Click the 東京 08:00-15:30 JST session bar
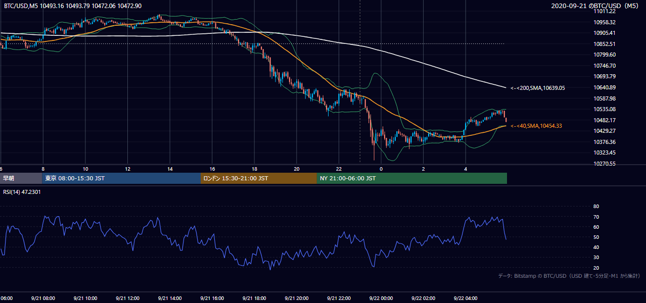646x303 pixels. tap(122, 178)
